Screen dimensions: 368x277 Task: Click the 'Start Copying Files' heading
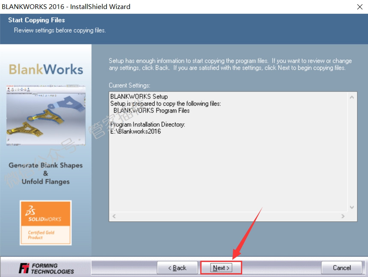pyautogui.click(x=37, y=20)
